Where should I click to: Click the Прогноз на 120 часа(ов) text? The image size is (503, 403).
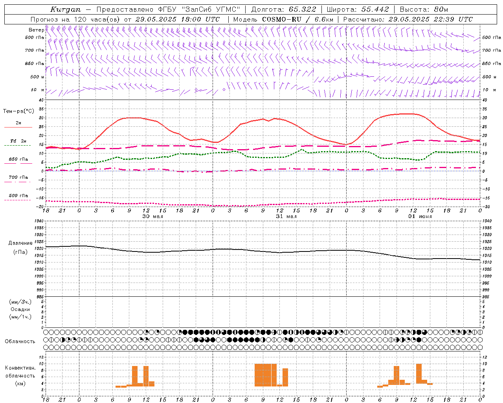coord(76,19)
